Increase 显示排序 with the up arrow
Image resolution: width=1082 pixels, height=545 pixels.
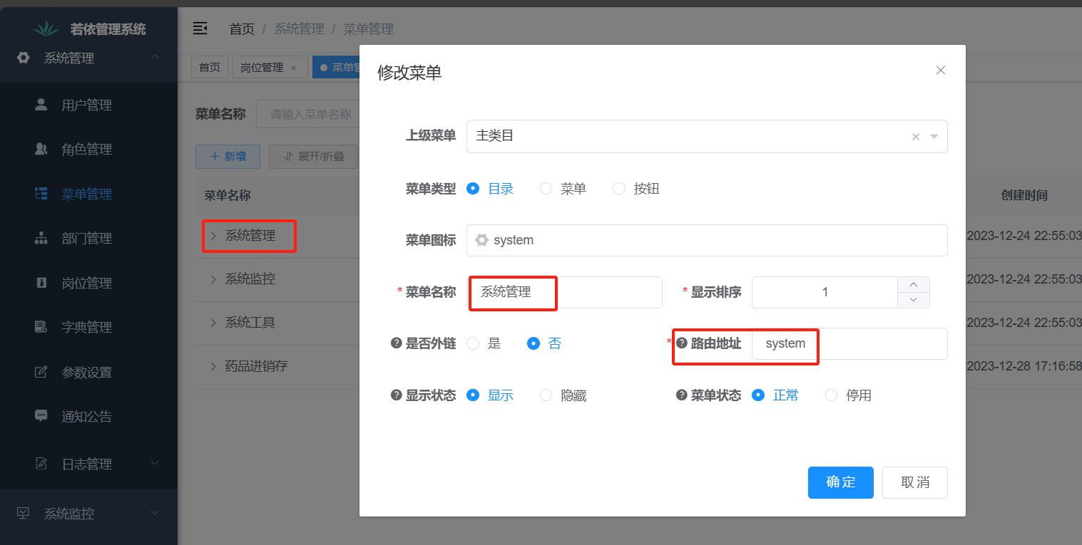[x=913, y=284]
